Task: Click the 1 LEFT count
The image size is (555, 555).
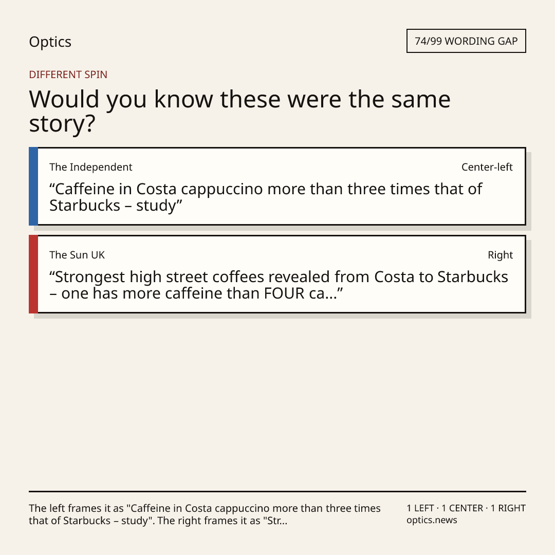Action: pyautogui.click(x=420, y=508)
